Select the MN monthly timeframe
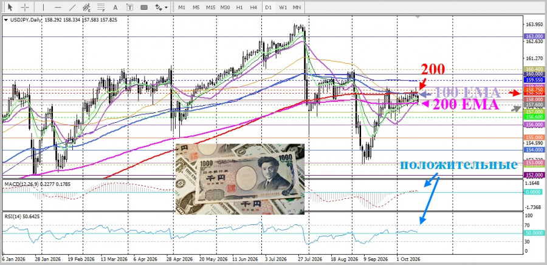This screenshot has width=547, height=265. 297,7
